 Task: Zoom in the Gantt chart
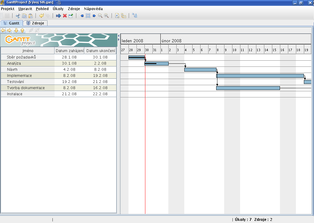pos(106,16)
